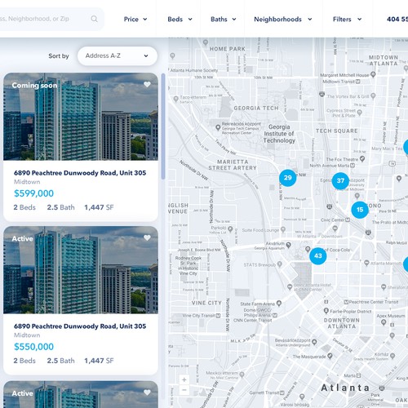
Task: Click the Georgia Institute of Technology label
Action: pyautogui.click(x=279, y=134)
